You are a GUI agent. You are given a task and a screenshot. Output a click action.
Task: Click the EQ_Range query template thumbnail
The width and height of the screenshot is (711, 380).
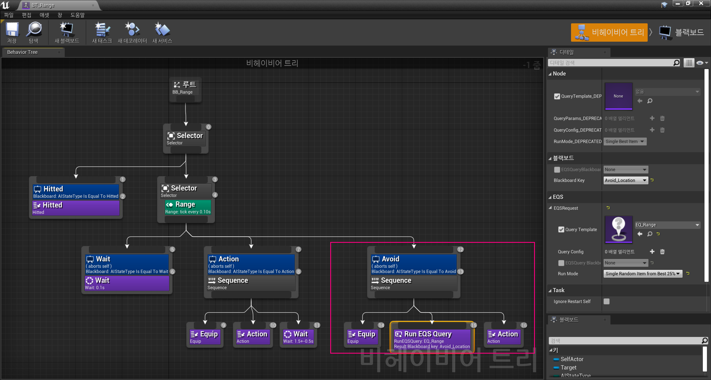point(619,229)
